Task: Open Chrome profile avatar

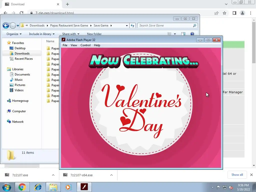Action: pyautogui.click(x=242, y=13)
